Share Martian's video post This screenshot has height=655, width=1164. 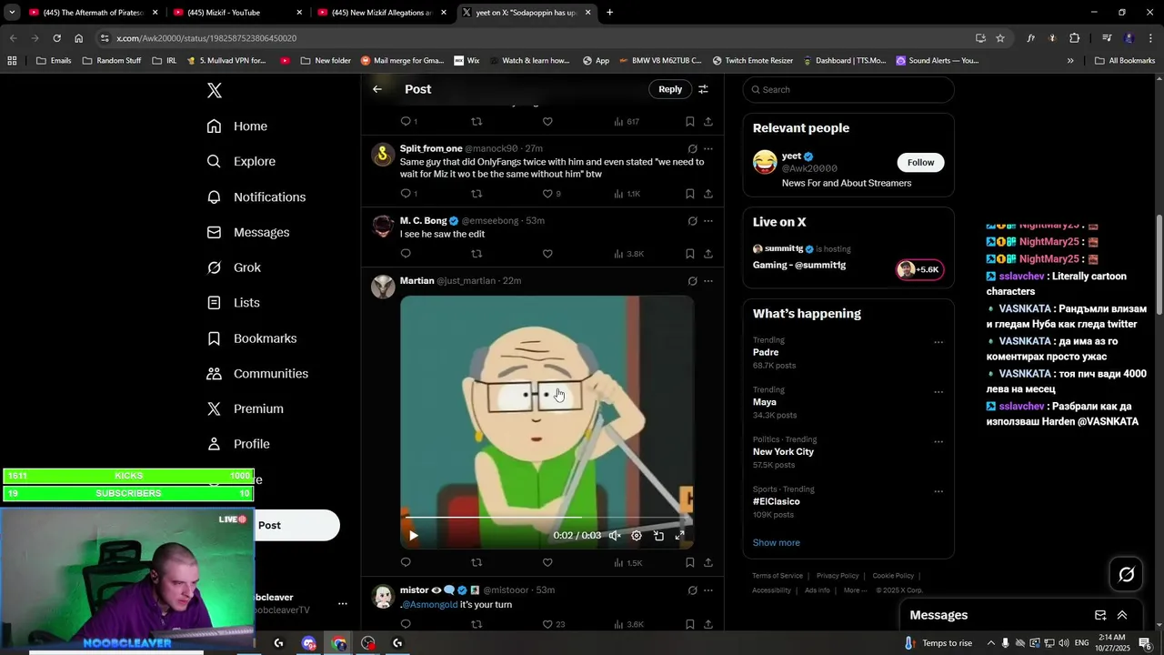pyautogui.click(x=708, y=563)
